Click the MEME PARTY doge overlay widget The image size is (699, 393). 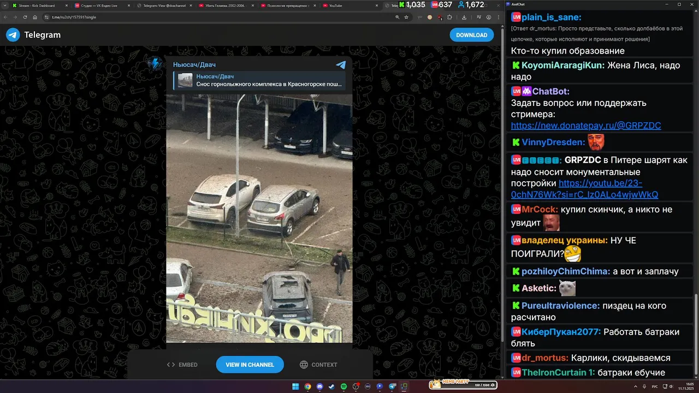pos(463,384)
